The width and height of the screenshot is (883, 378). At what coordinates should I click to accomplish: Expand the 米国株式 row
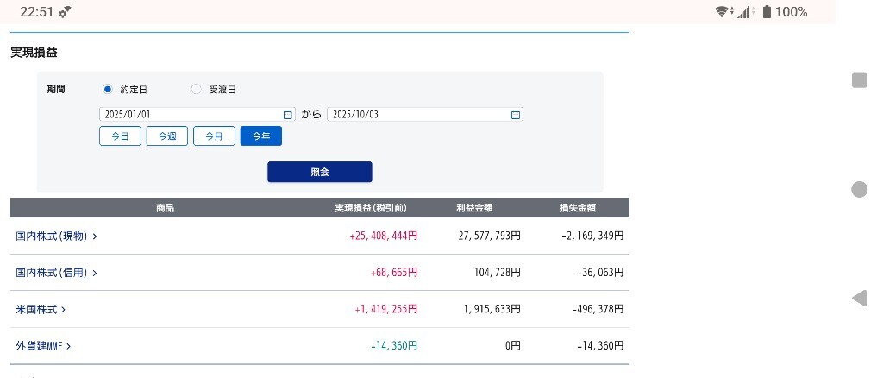click(x=41, y=309)
